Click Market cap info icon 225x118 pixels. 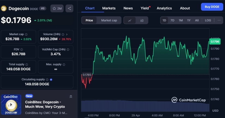click(x=26, y=34)
